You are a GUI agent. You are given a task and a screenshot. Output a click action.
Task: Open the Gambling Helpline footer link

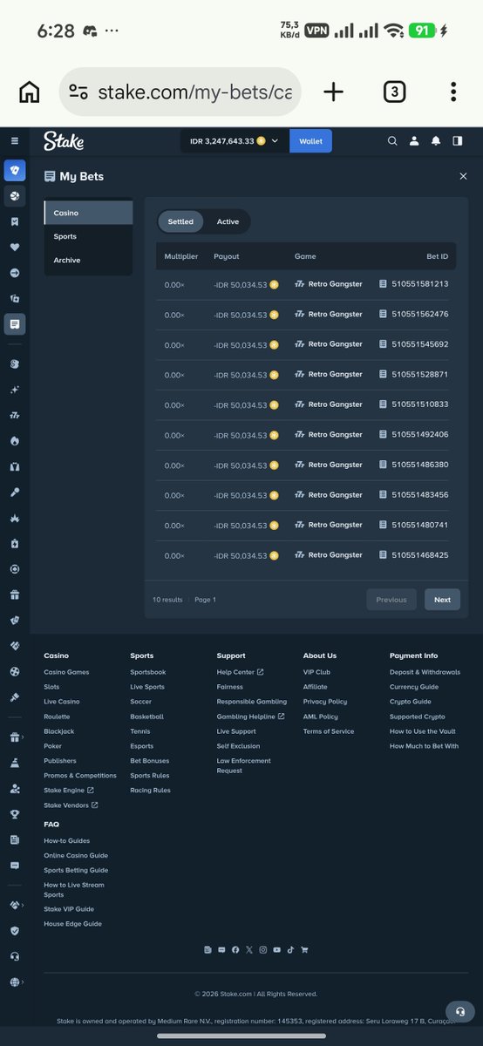[250, 717]
